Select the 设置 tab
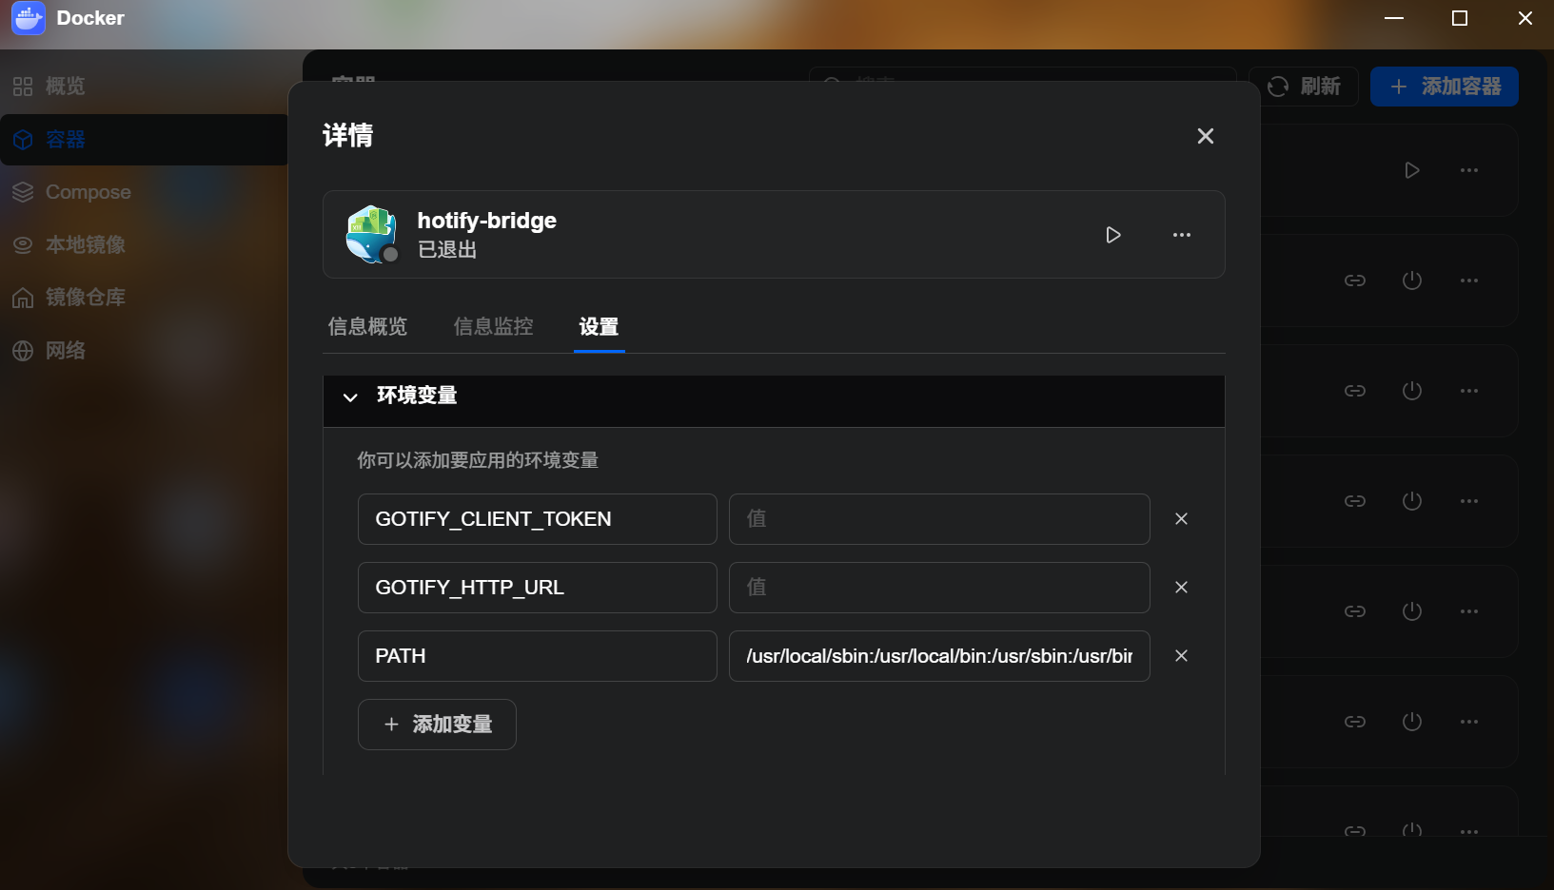The height and width of the screenshot is (890, 1554). click(x=599, y=327)
